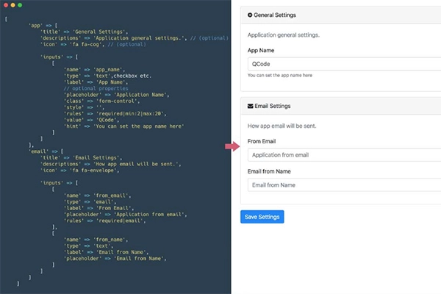Click the Email Settings header text

(x=273, y=106)
